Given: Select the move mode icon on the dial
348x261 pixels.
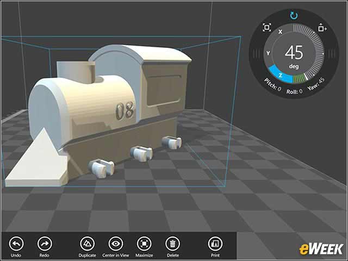Looking at the screenshot, I should [x=322, y=27].
